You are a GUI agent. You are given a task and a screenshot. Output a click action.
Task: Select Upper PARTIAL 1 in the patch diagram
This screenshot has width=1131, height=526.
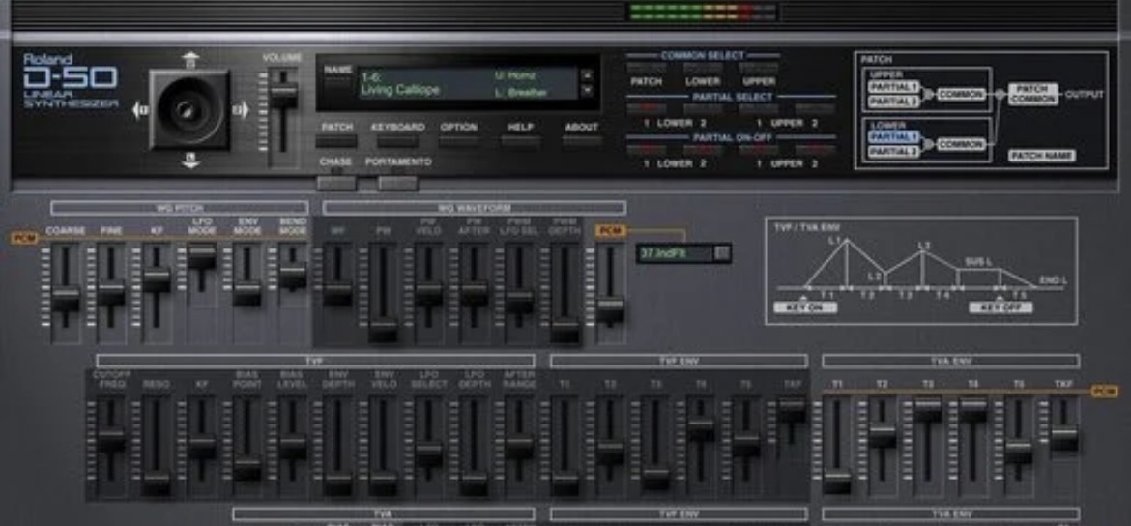click(894, 87)
